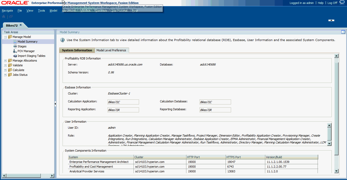The width and height of the screenshot is (347, 180).
Task: Click the home icon in the toolbar
Action: tap(4, 16)
